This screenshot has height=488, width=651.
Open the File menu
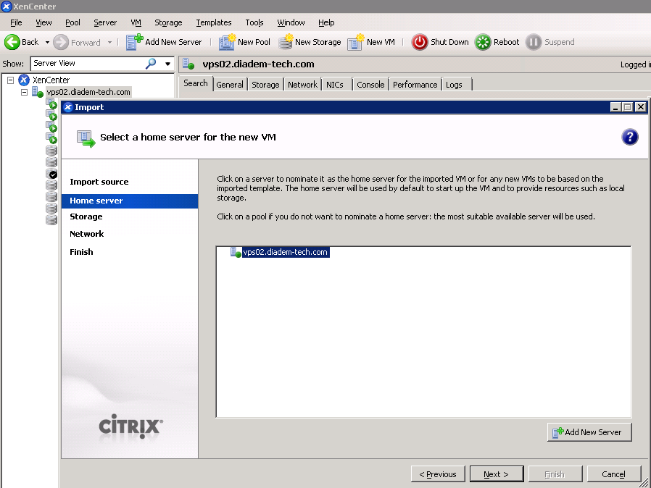16,22
